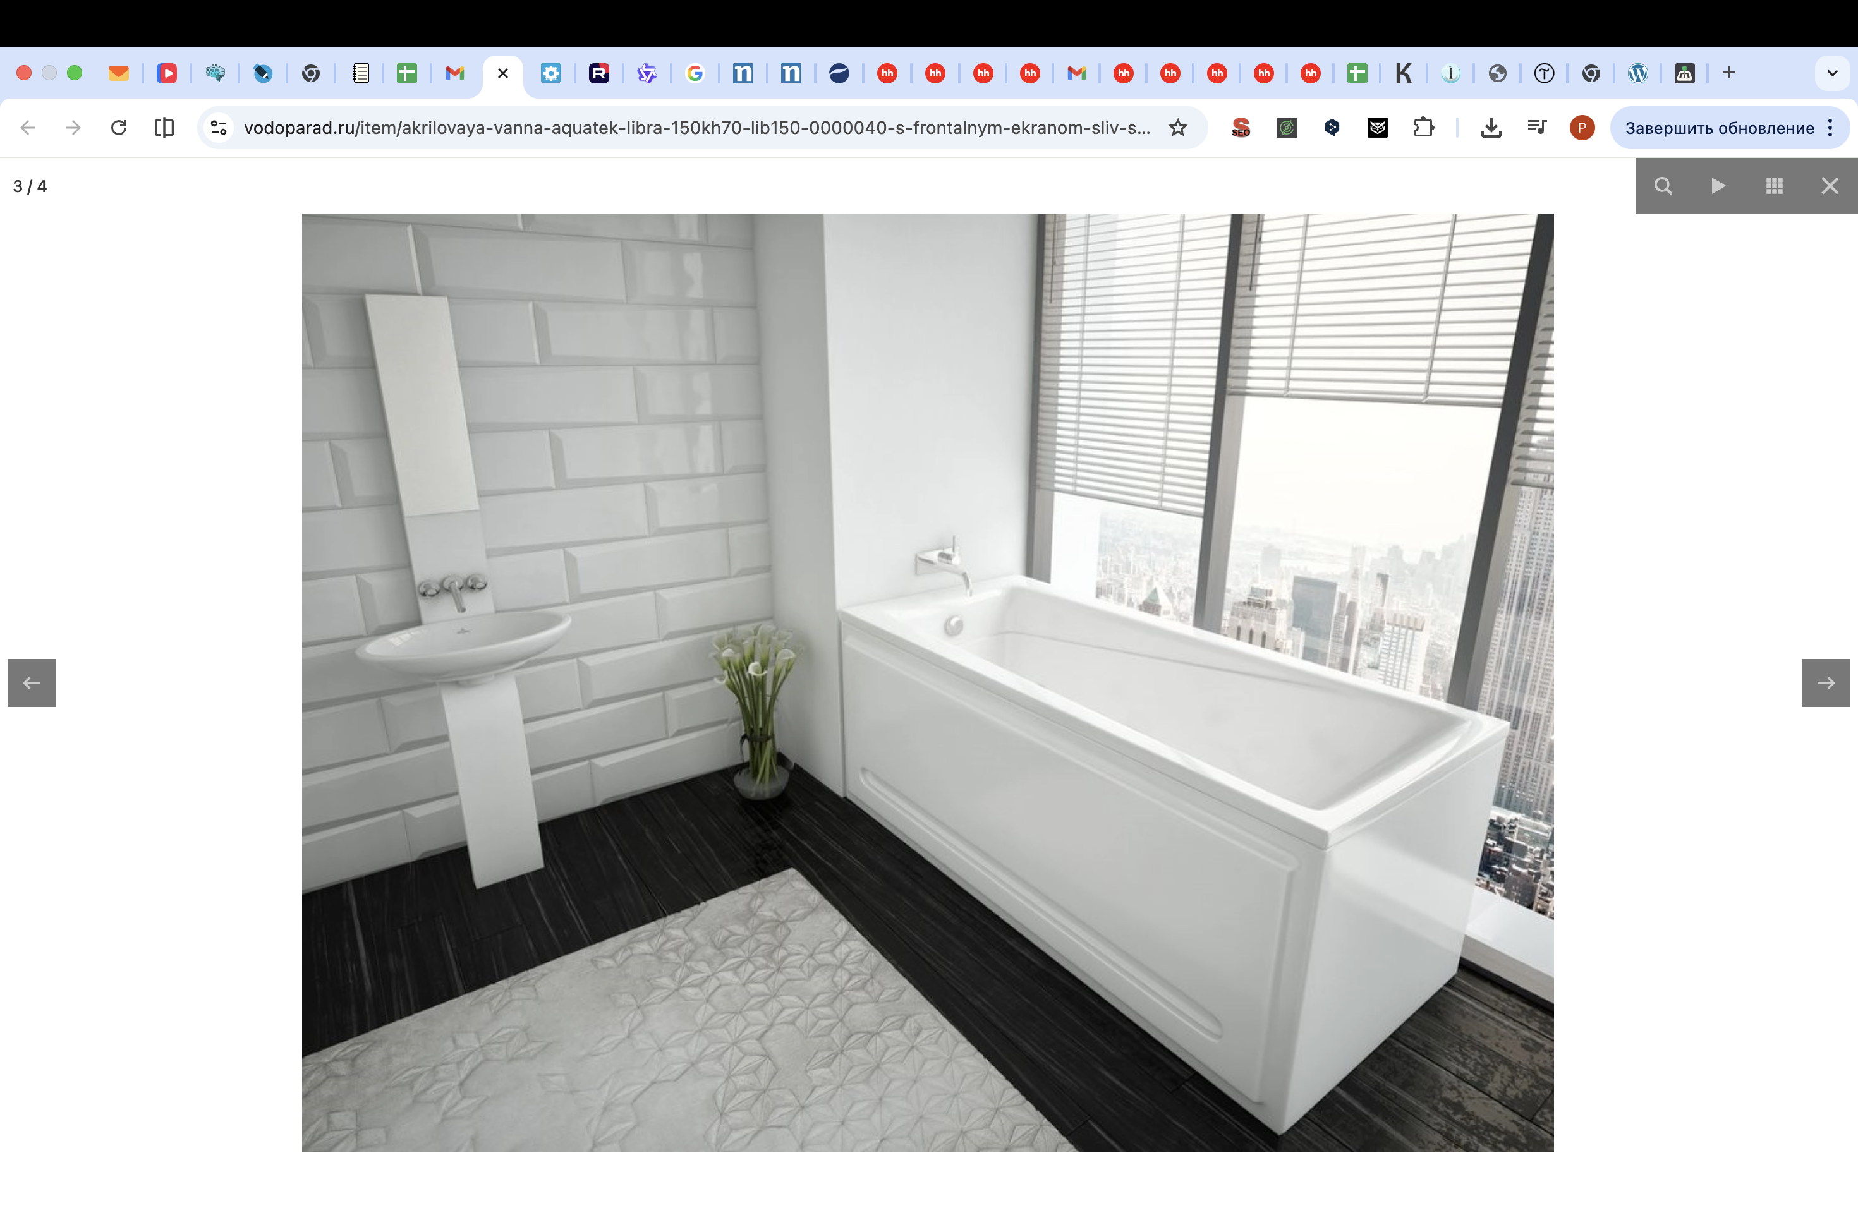
Task: Click the vodoparad.ru address bar
Action: coord(695,127)
